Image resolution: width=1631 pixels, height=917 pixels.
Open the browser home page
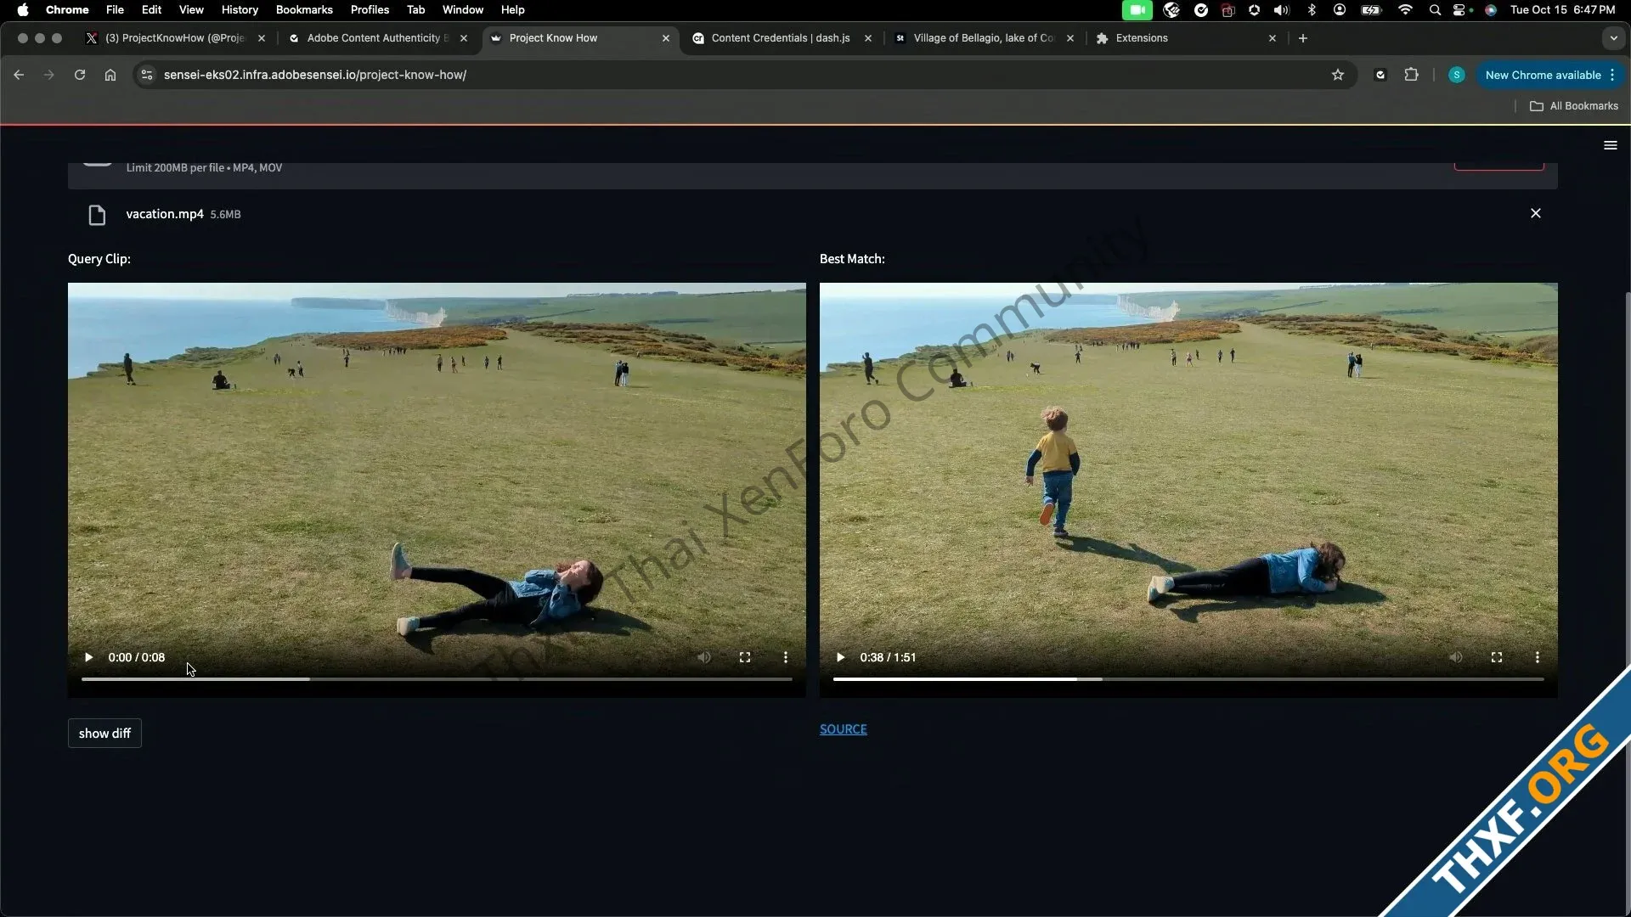coord(110,75)
